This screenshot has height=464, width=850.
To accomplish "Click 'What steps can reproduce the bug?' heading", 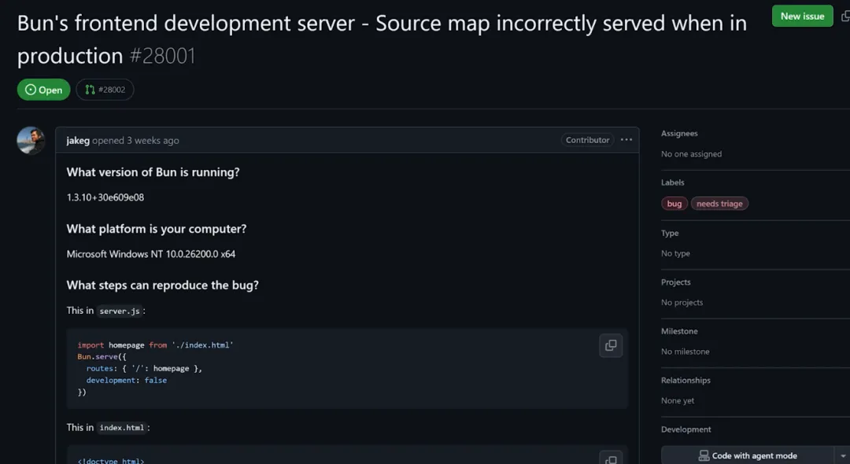I will 163,285.
